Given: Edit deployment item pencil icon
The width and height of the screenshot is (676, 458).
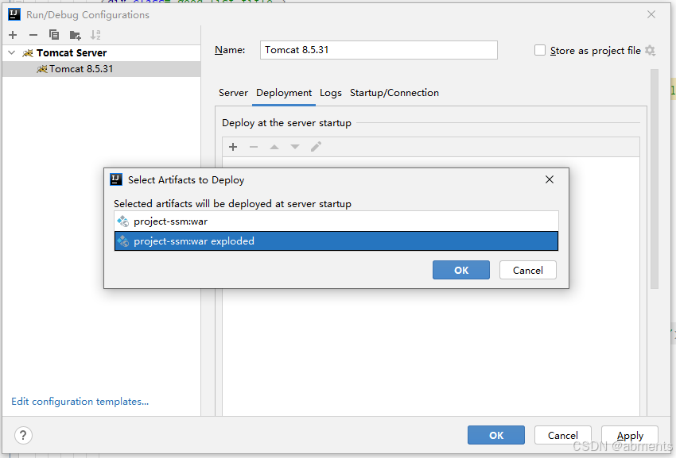Looking at the screenshot, I should (x=316, y=147).
